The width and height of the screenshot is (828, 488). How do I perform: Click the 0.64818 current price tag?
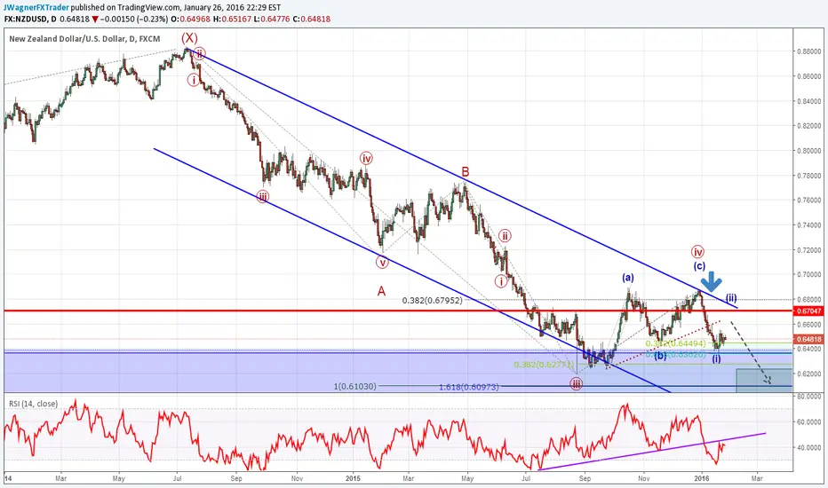tap(808, 339)
